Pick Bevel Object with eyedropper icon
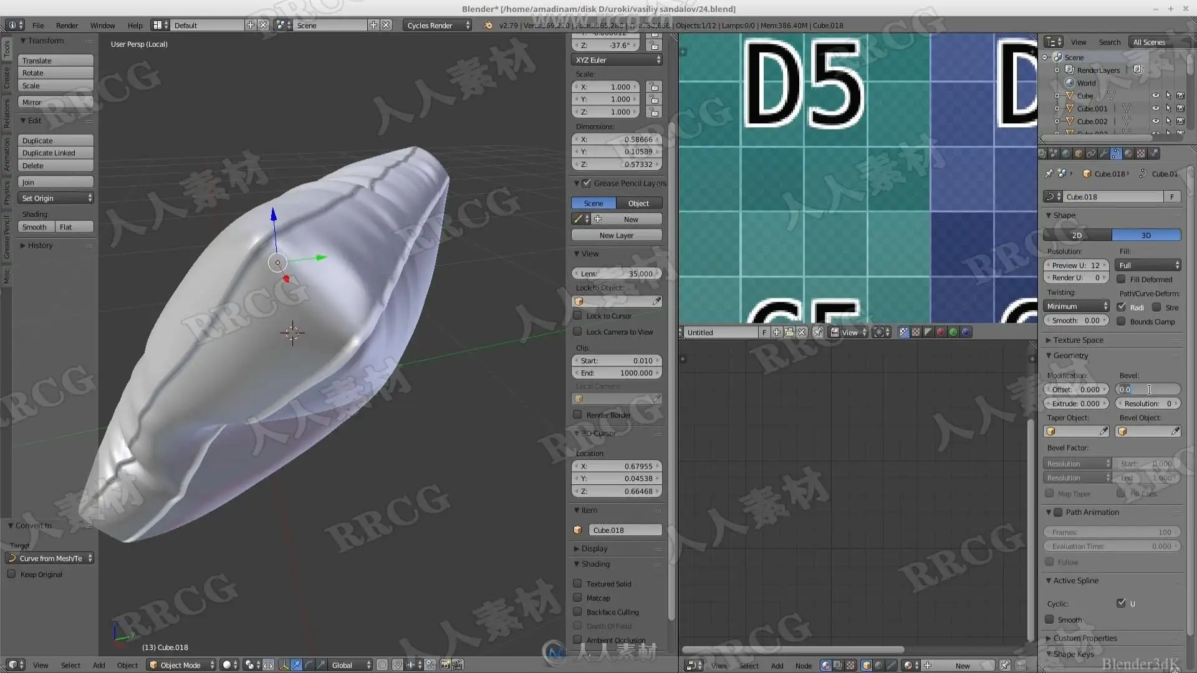Screen dimensions: 1197x673 (1175, 431)
